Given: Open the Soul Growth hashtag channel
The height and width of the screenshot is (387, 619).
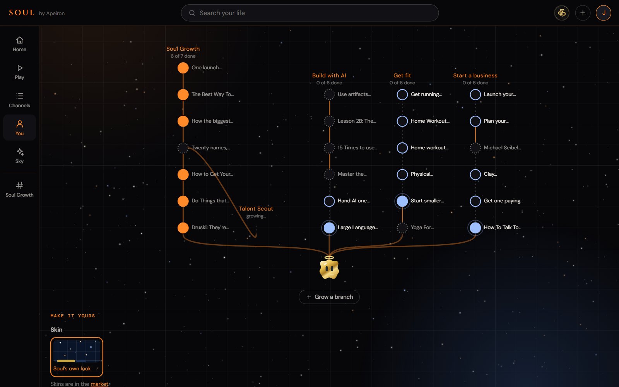Looking at the screenshot, I should point(19,189).
